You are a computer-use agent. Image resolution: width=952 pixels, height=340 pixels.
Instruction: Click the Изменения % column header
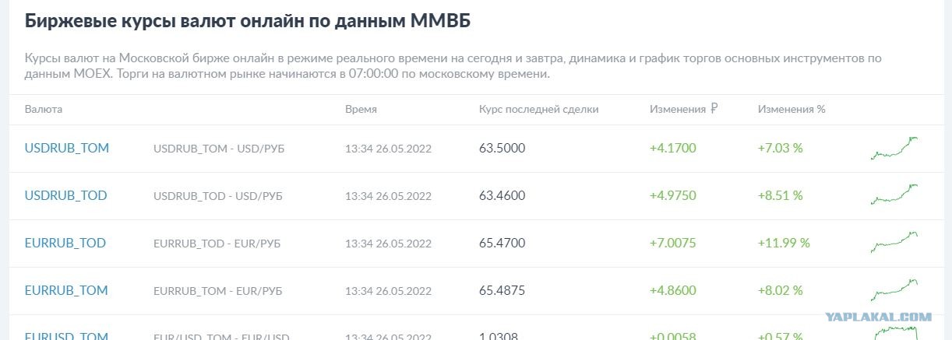(x=792, y=110)
